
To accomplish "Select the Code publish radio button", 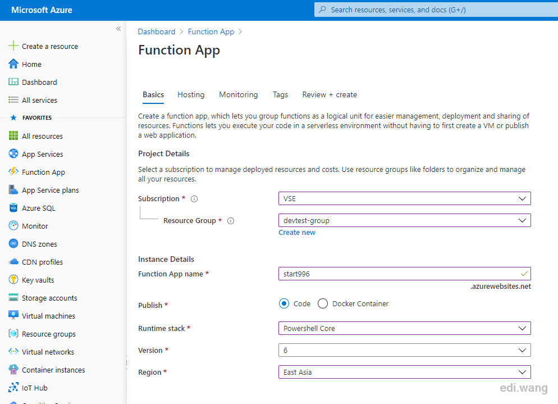I will (284, 303).
